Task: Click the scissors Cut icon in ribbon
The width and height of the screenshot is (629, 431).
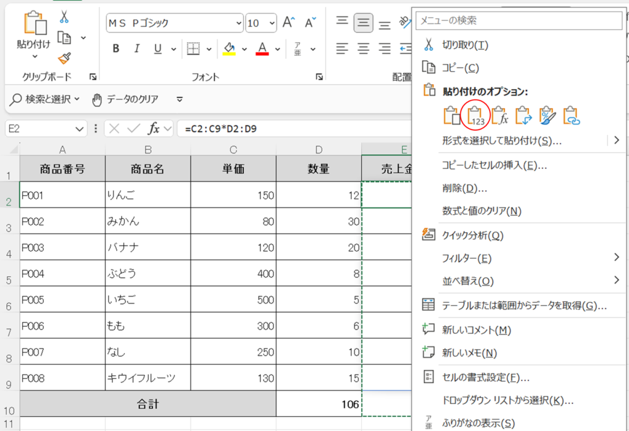Action: coord(64,18)
